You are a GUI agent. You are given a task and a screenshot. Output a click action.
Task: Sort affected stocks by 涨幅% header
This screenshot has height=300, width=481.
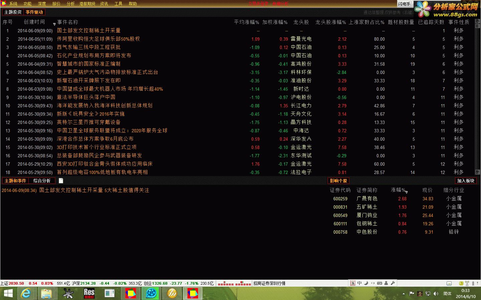(x=398, y=190)
